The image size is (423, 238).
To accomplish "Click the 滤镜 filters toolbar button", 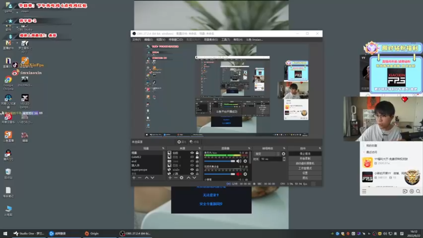I will [x=194, y=142].
